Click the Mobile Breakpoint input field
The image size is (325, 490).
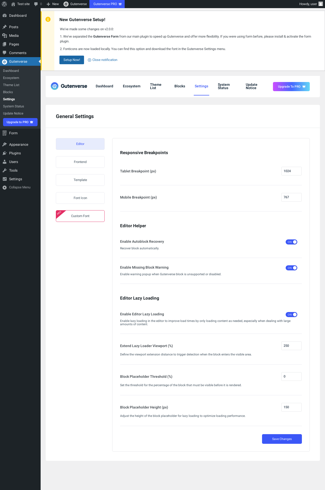(x=291, y=197)
